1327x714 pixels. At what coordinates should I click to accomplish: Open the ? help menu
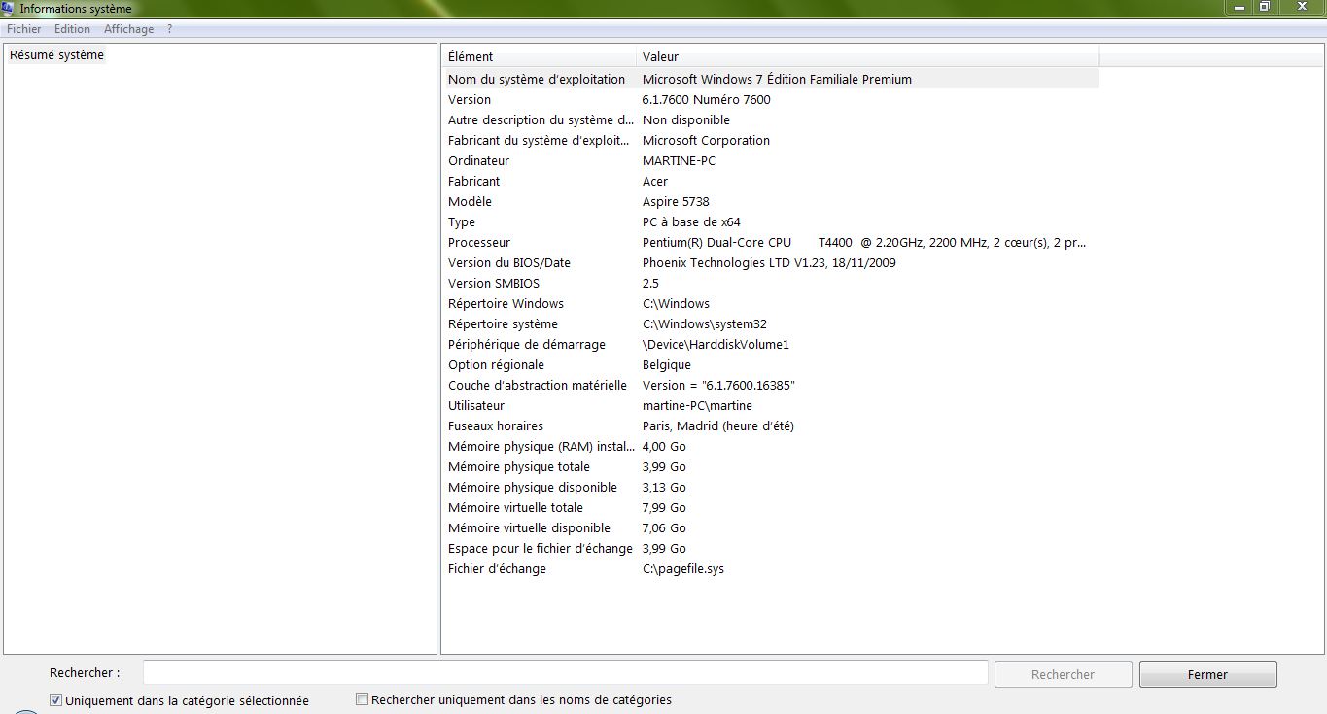pyautogui.click(x=170, y=29)
